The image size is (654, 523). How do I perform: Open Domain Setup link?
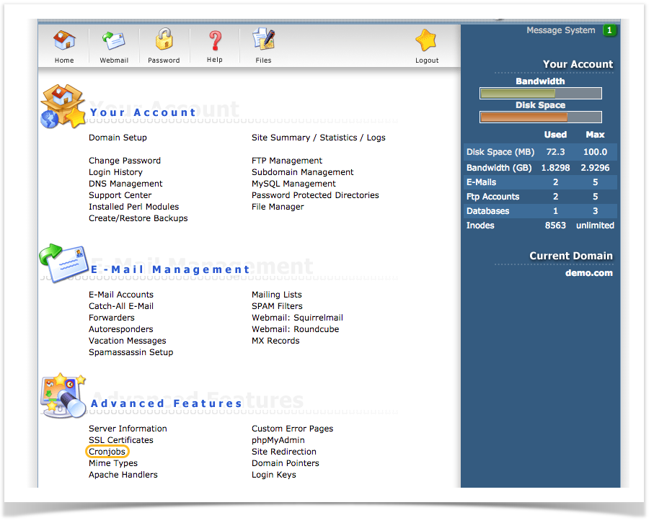click(118, 138)
